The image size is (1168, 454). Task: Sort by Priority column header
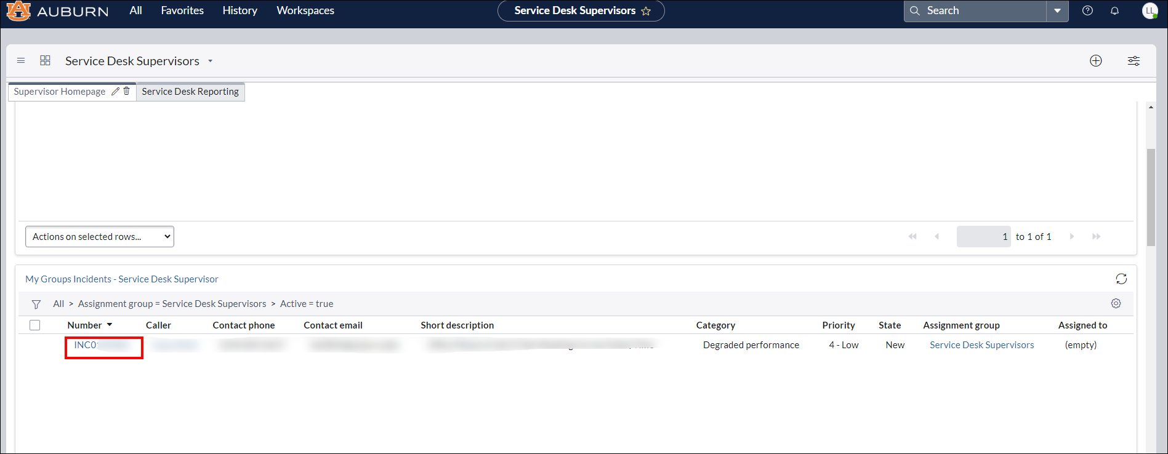(x=839, y=325)
